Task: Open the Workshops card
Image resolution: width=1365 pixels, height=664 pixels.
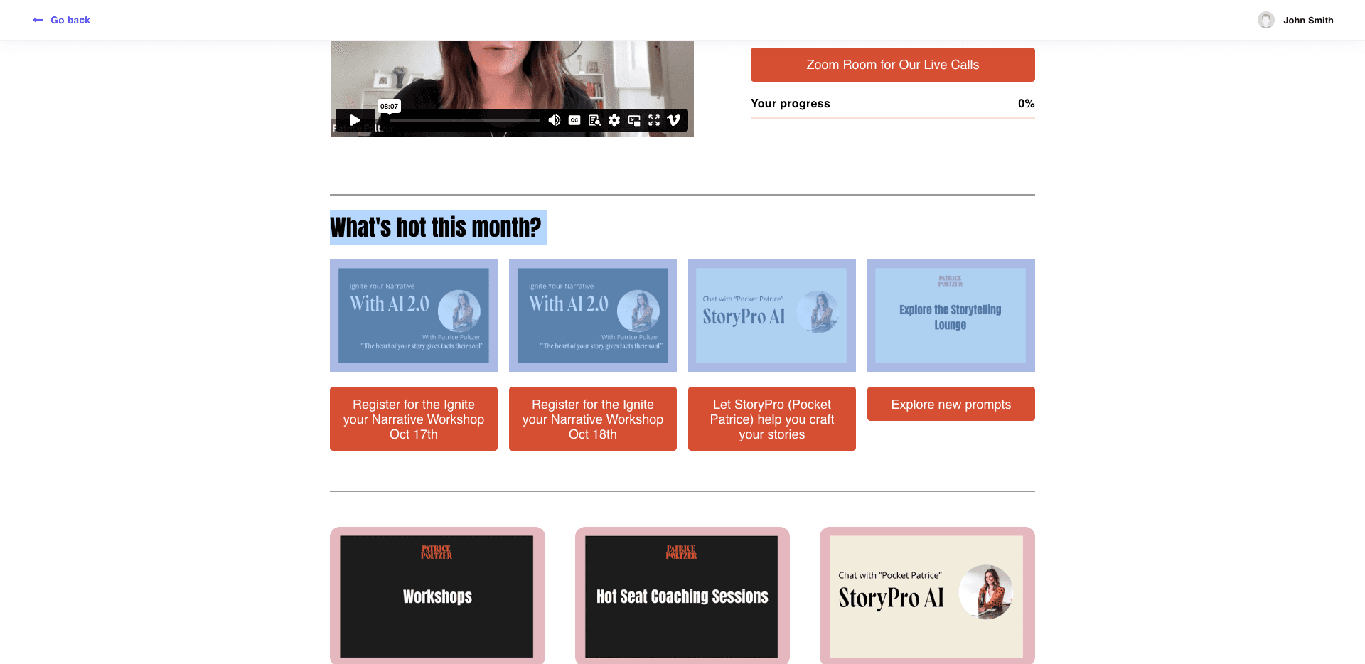Action: coord(437,596)
